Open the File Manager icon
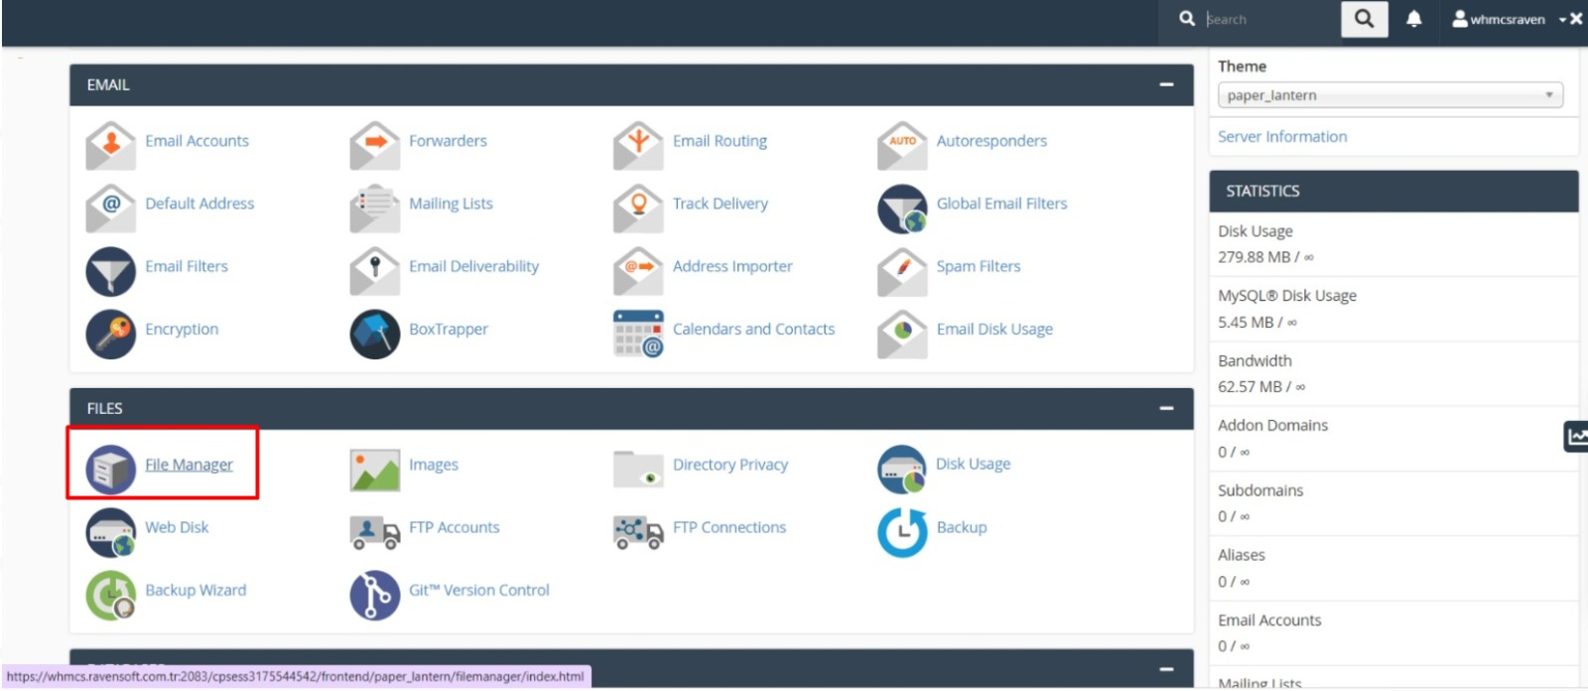Screen dimensions: 1588x691 click(110, 468)
